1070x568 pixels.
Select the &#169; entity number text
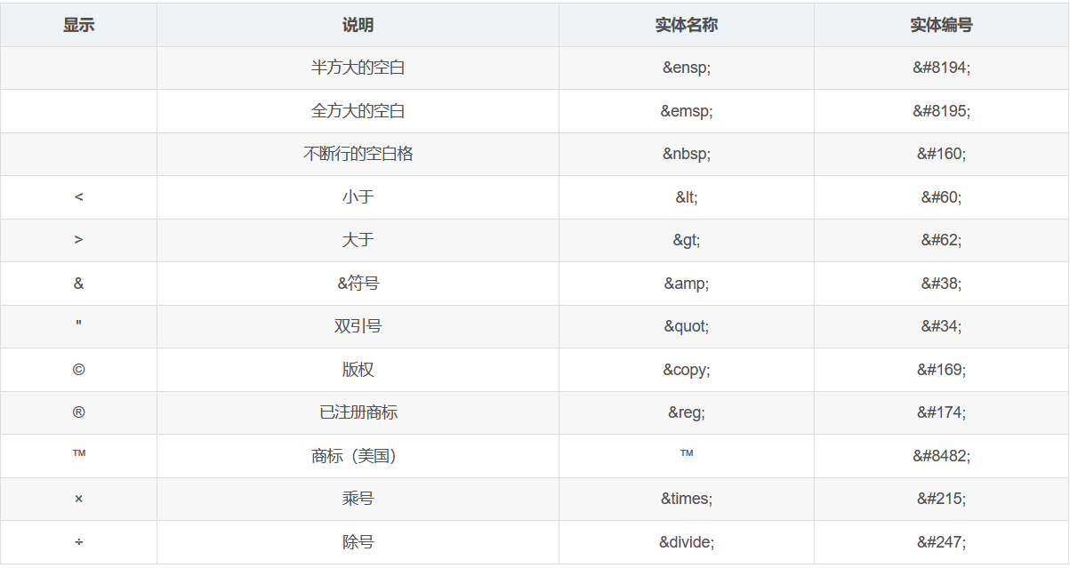coord(941,370)
